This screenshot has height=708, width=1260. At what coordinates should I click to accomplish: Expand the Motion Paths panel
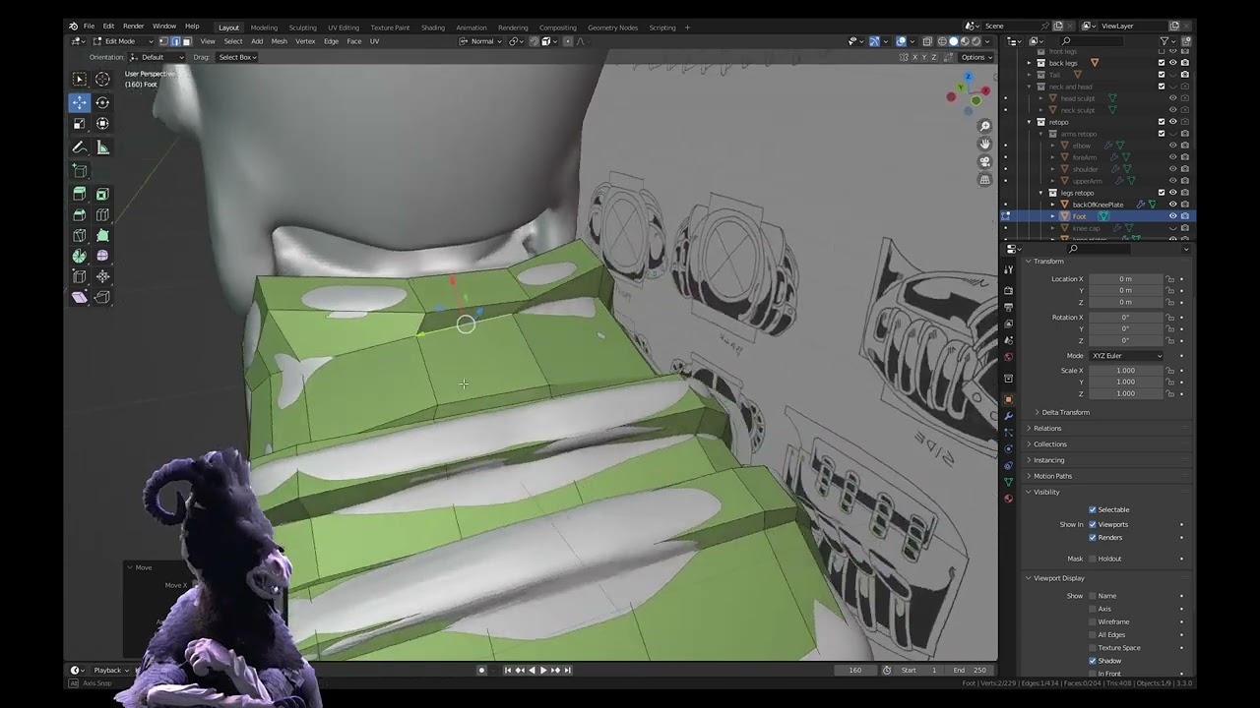click(1052, 476)
